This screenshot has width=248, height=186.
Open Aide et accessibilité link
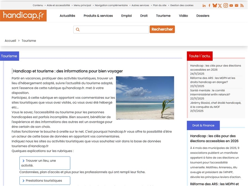(58, 5)
